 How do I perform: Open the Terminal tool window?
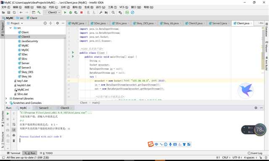tap(13, 153)
